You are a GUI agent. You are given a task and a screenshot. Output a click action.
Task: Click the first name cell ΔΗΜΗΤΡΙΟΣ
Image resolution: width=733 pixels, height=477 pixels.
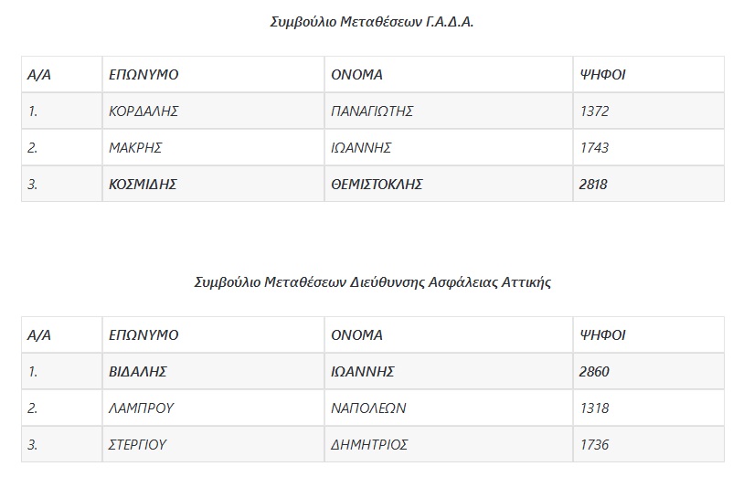point(369,445)
